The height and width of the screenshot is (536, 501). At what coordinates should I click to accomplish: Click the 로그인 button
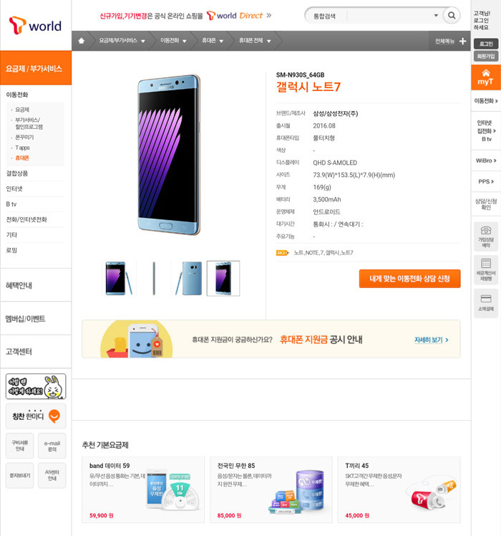tap(486, 44)
